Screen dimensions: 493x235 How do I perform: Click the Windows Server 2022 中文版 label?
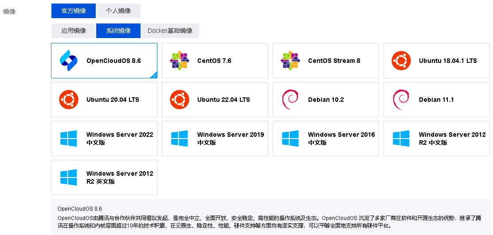[x=120, y=139]
